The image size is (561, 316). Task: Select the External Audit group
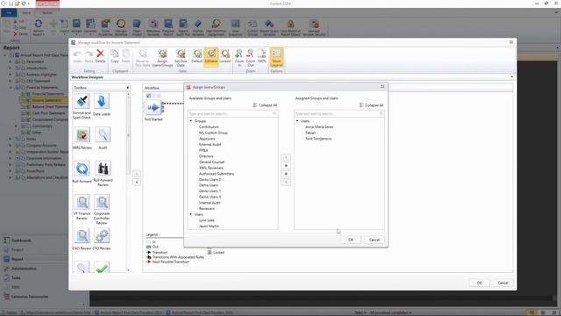tap(209, 144)
